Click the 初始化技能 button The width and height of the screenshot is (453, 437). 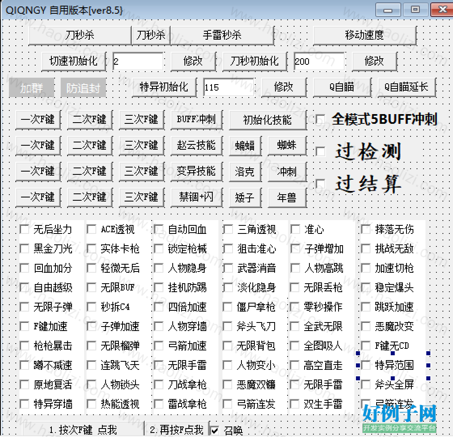(267, 120)
